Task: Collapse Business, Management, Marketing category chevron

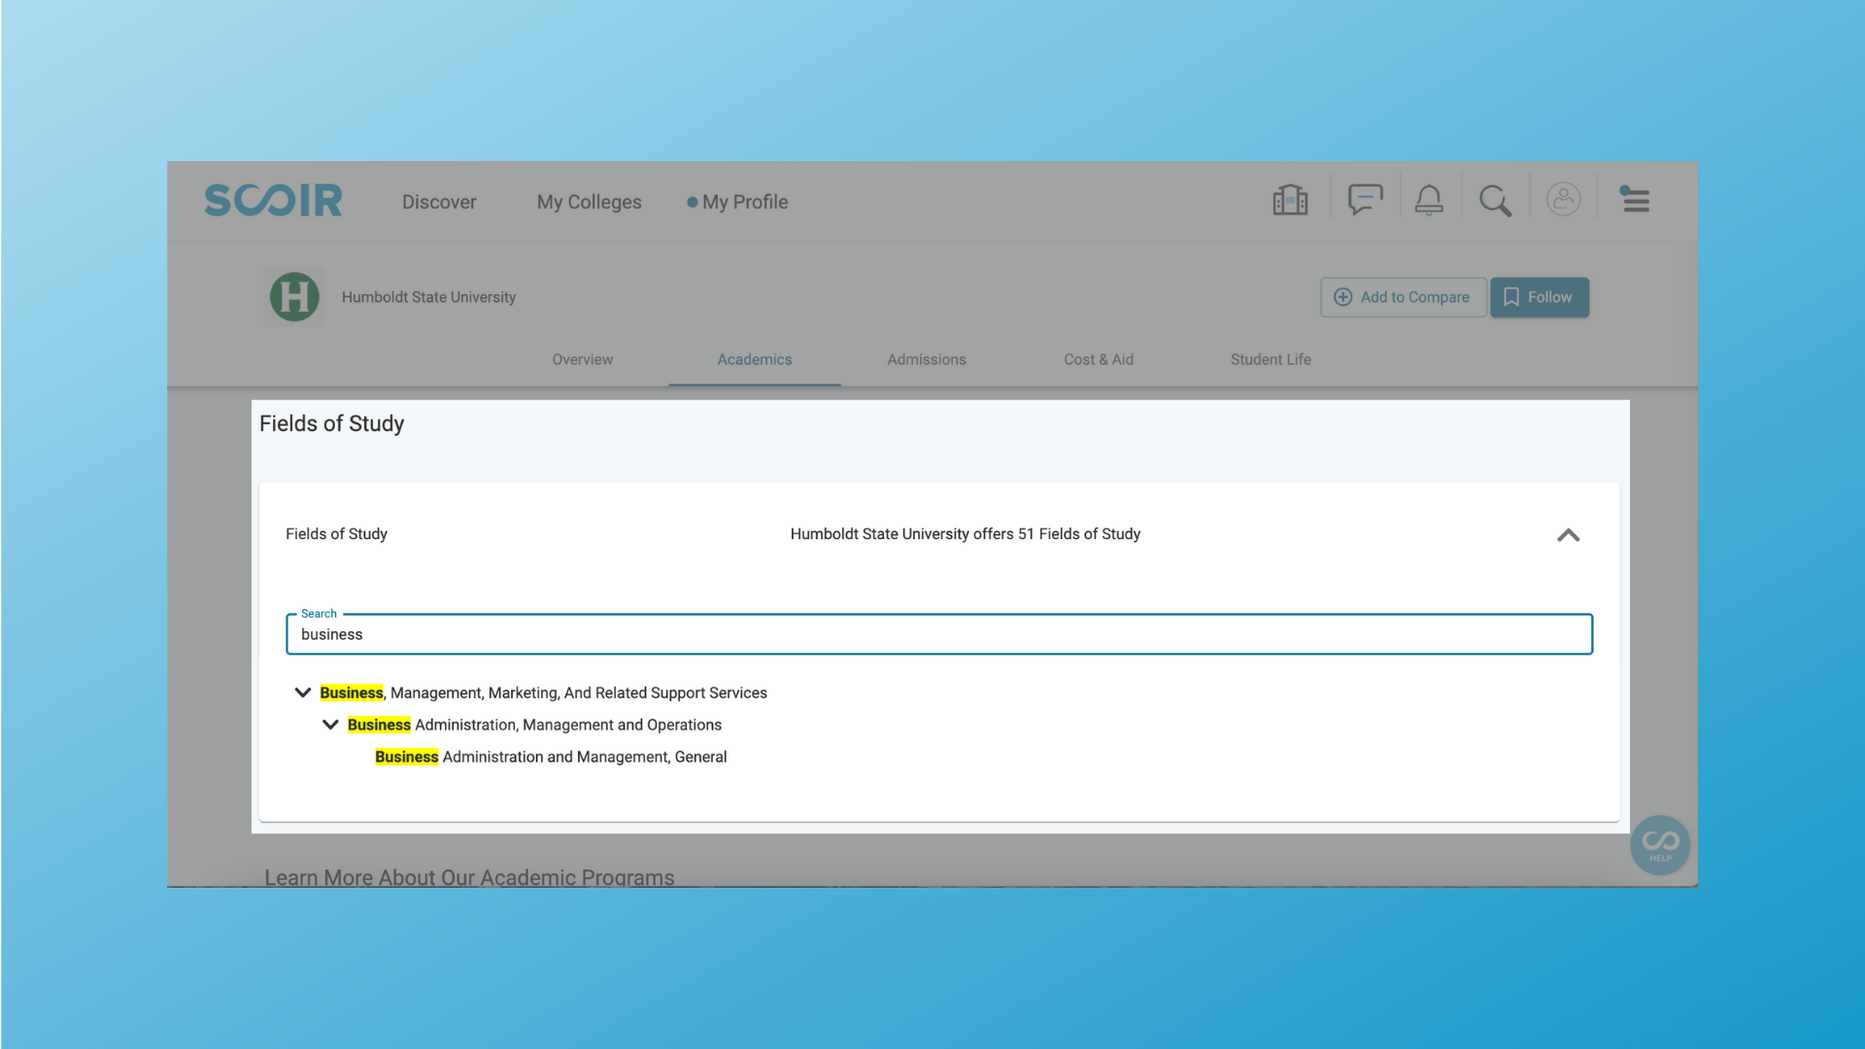Action: coord(302,693)
